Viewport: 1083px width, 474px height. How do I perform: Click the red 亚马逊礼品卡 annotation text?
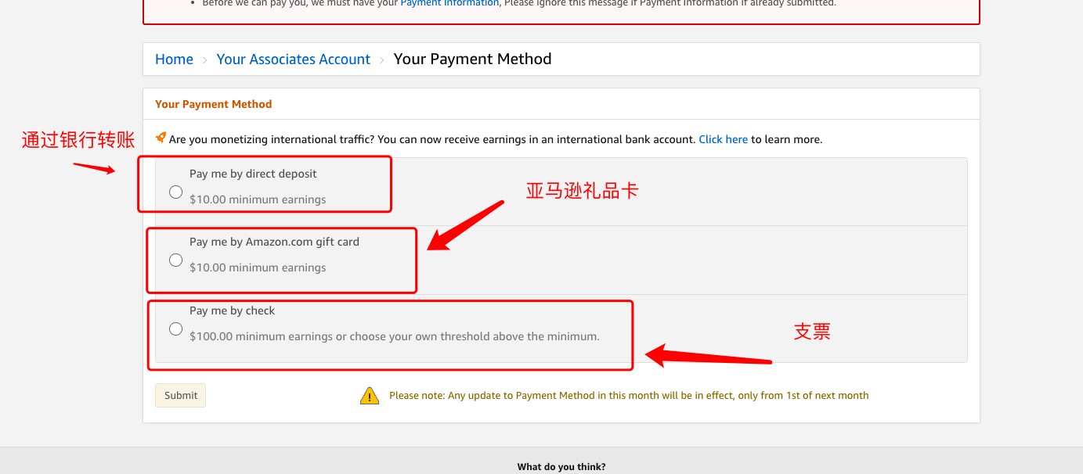pos(582,190)
